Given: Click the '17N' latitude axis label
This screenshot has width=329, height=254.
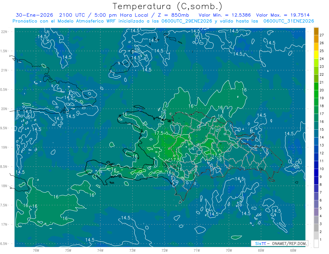Looking at the screenshot, I should coord(5,224).
